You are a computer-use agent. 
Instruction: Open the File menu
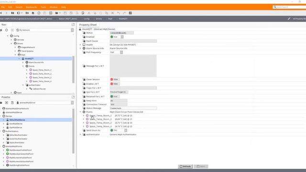pyautogui.click(x=3, y=7)
